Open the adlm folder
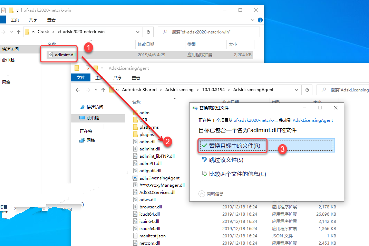Image resolution: width=369 pixels, height=246 pixels. [144, 113]
